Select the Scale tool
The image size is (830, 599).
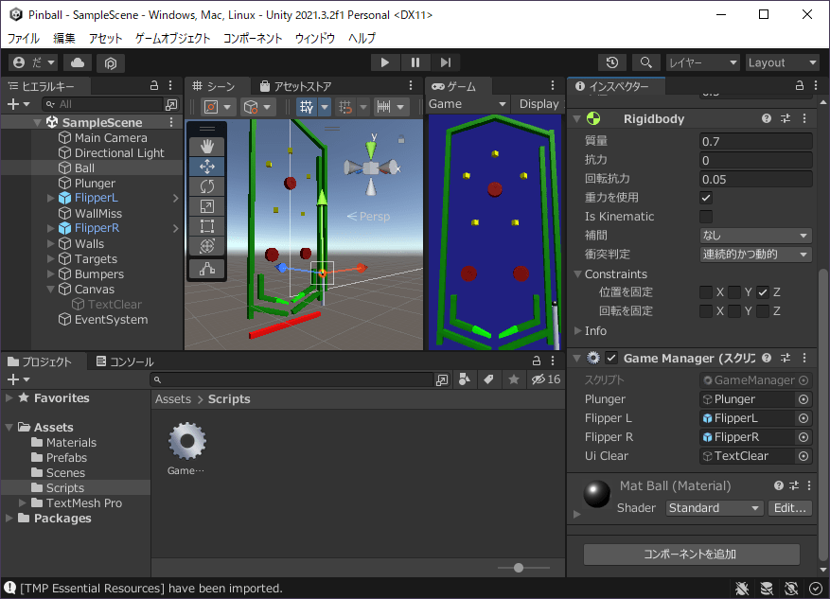207,206
